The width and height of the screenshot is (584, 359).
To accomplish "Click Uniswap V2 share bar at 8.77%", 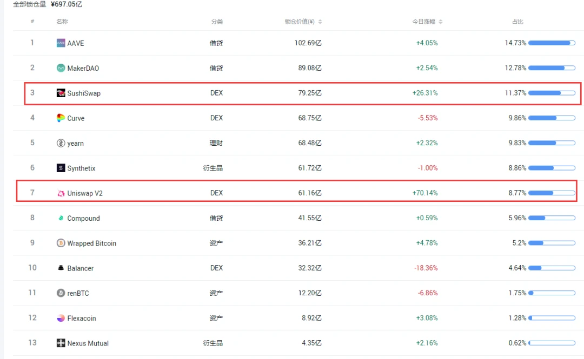I will point(552,193).
